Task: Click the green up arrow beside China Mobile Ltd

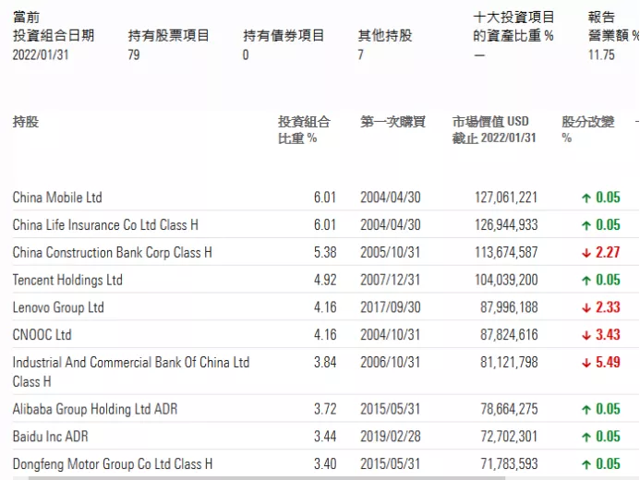Action: 586,198
